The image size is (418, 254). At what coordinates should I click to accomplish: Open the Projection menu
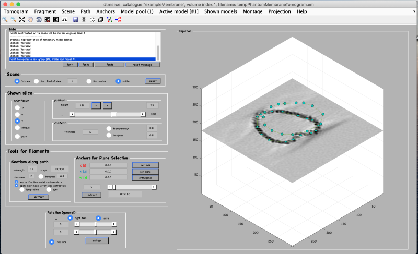[280, 11]
